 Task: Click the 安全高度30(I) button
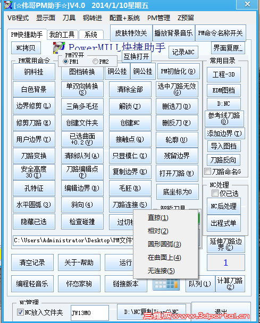pos(34,172)
